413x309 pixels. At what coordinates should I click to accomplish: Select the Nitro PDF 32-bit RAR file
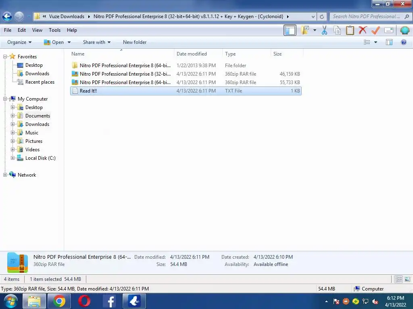[186, 74]
